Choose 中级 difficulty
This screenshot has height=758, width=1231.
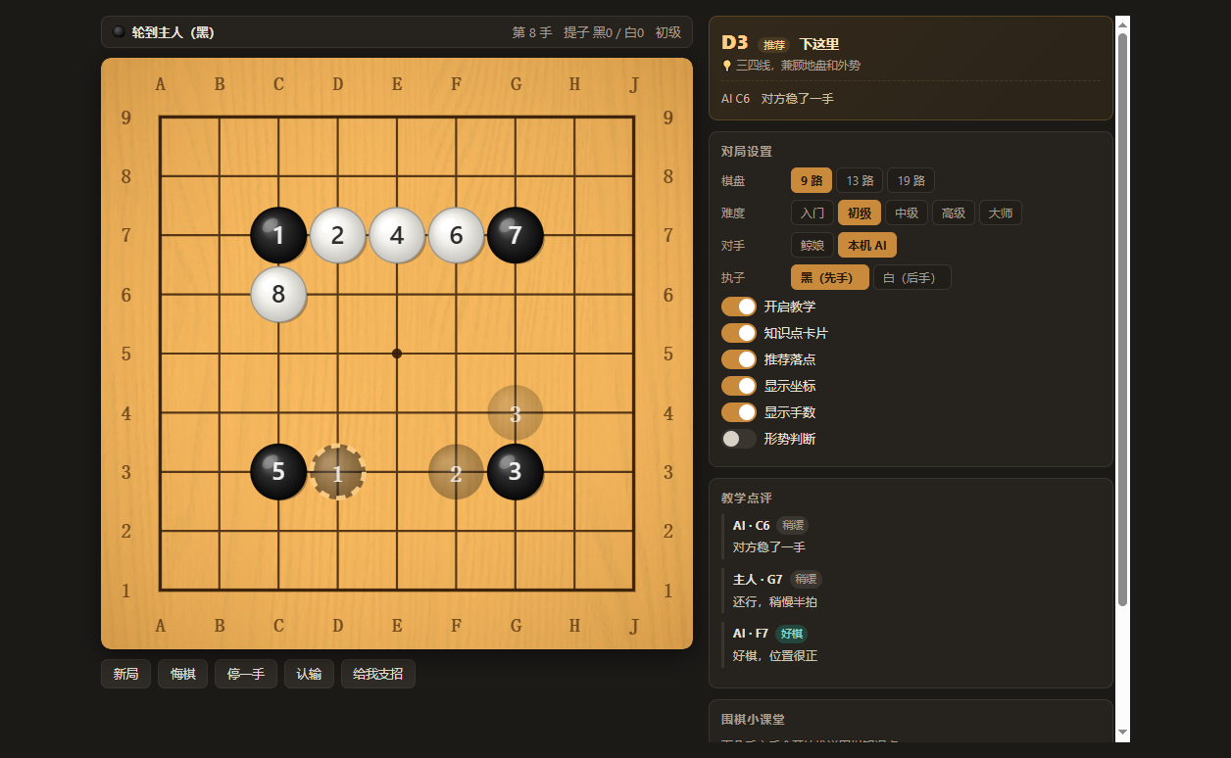click(907, 213)
